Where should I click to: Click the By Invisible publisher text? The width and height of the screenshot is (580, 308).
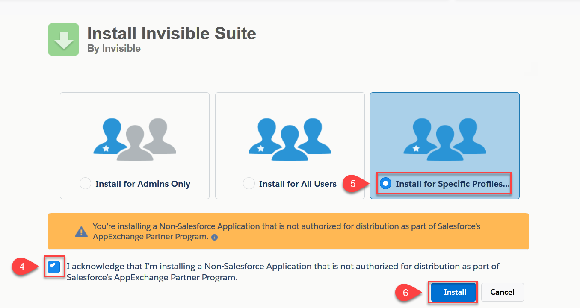tap(114, 48)
